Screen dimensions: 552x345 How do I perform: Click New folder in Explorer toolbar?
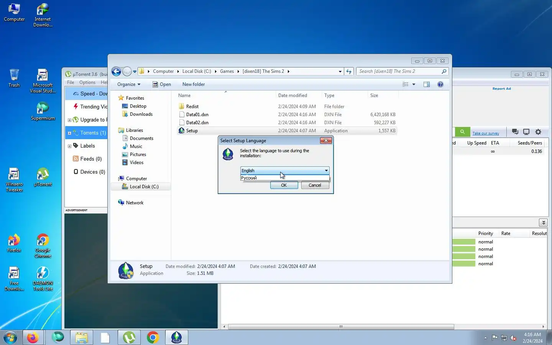pos(194,84)
